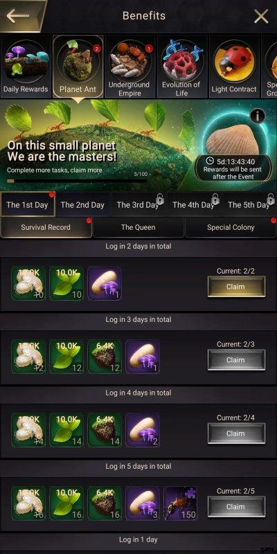Tap the 5/100 task progress bar
The image size is (277, 554).
click(x=77, y=181)
